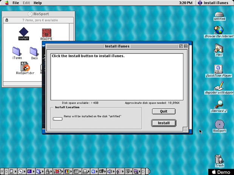Image resolution: width=234 pixels, height=175 pixels.
Task: Click the Location Manager icon in Control Strip
Action: tap(57, 172)
